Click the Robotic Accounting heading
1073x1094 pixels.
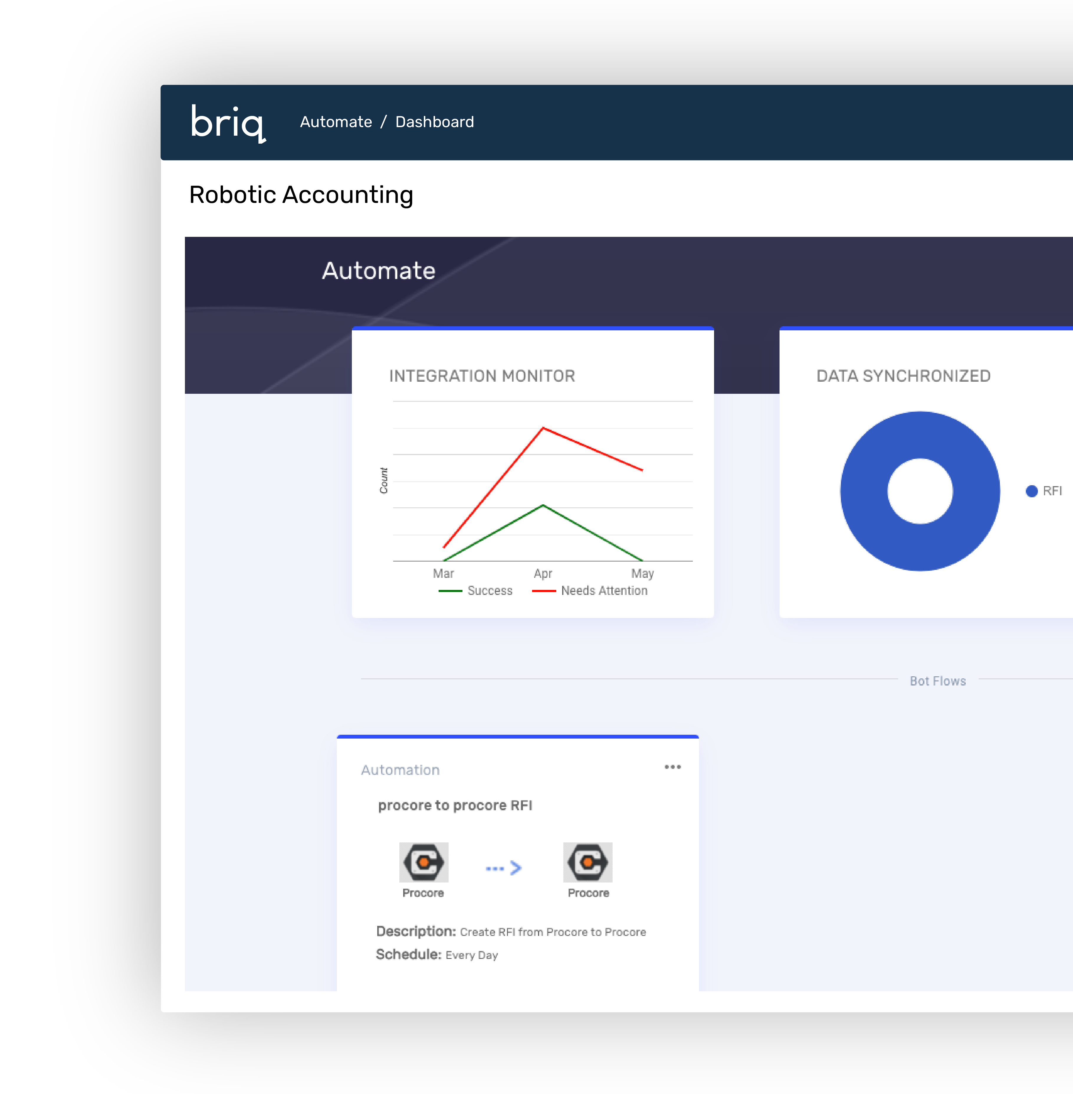301,195
